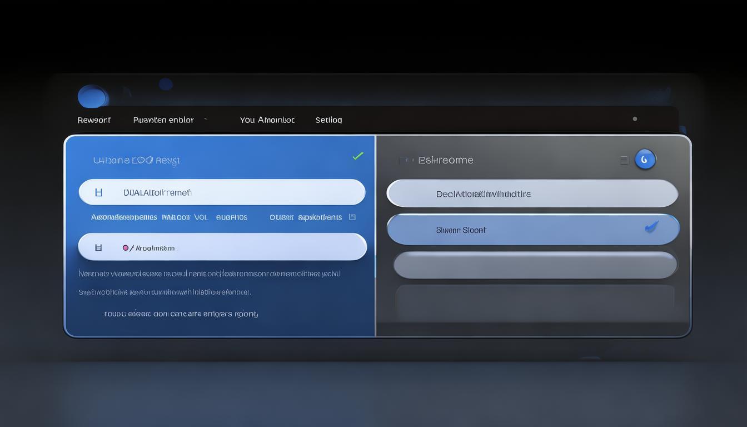Click the icon inside the DUALAtoifrarnet field
Screen dimensions: 747x427
pos(99,192)
